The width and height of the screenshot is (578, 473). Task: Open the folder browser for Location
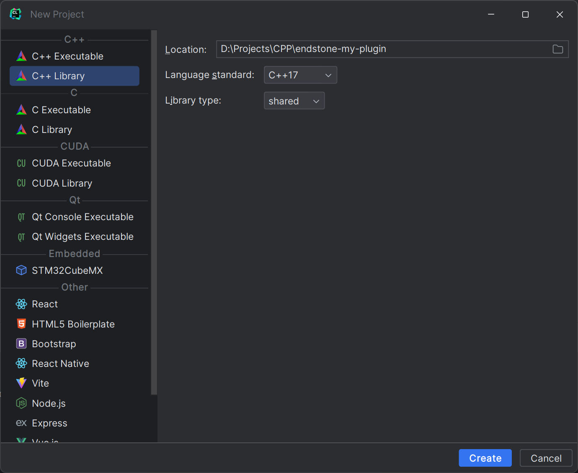point(557,49)
